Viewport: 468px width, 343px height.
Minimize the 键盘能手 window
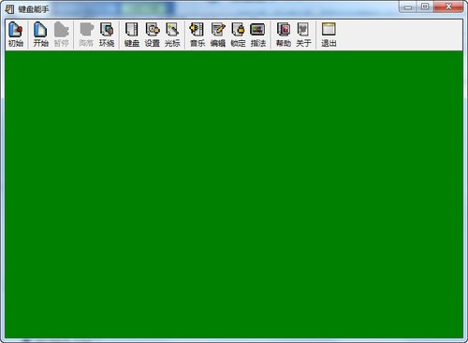[x=408, y=7]
